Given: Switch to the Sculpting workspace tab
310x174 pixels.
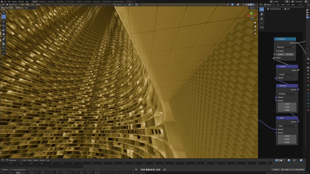Looking at the screenshot, I should 51,2.
